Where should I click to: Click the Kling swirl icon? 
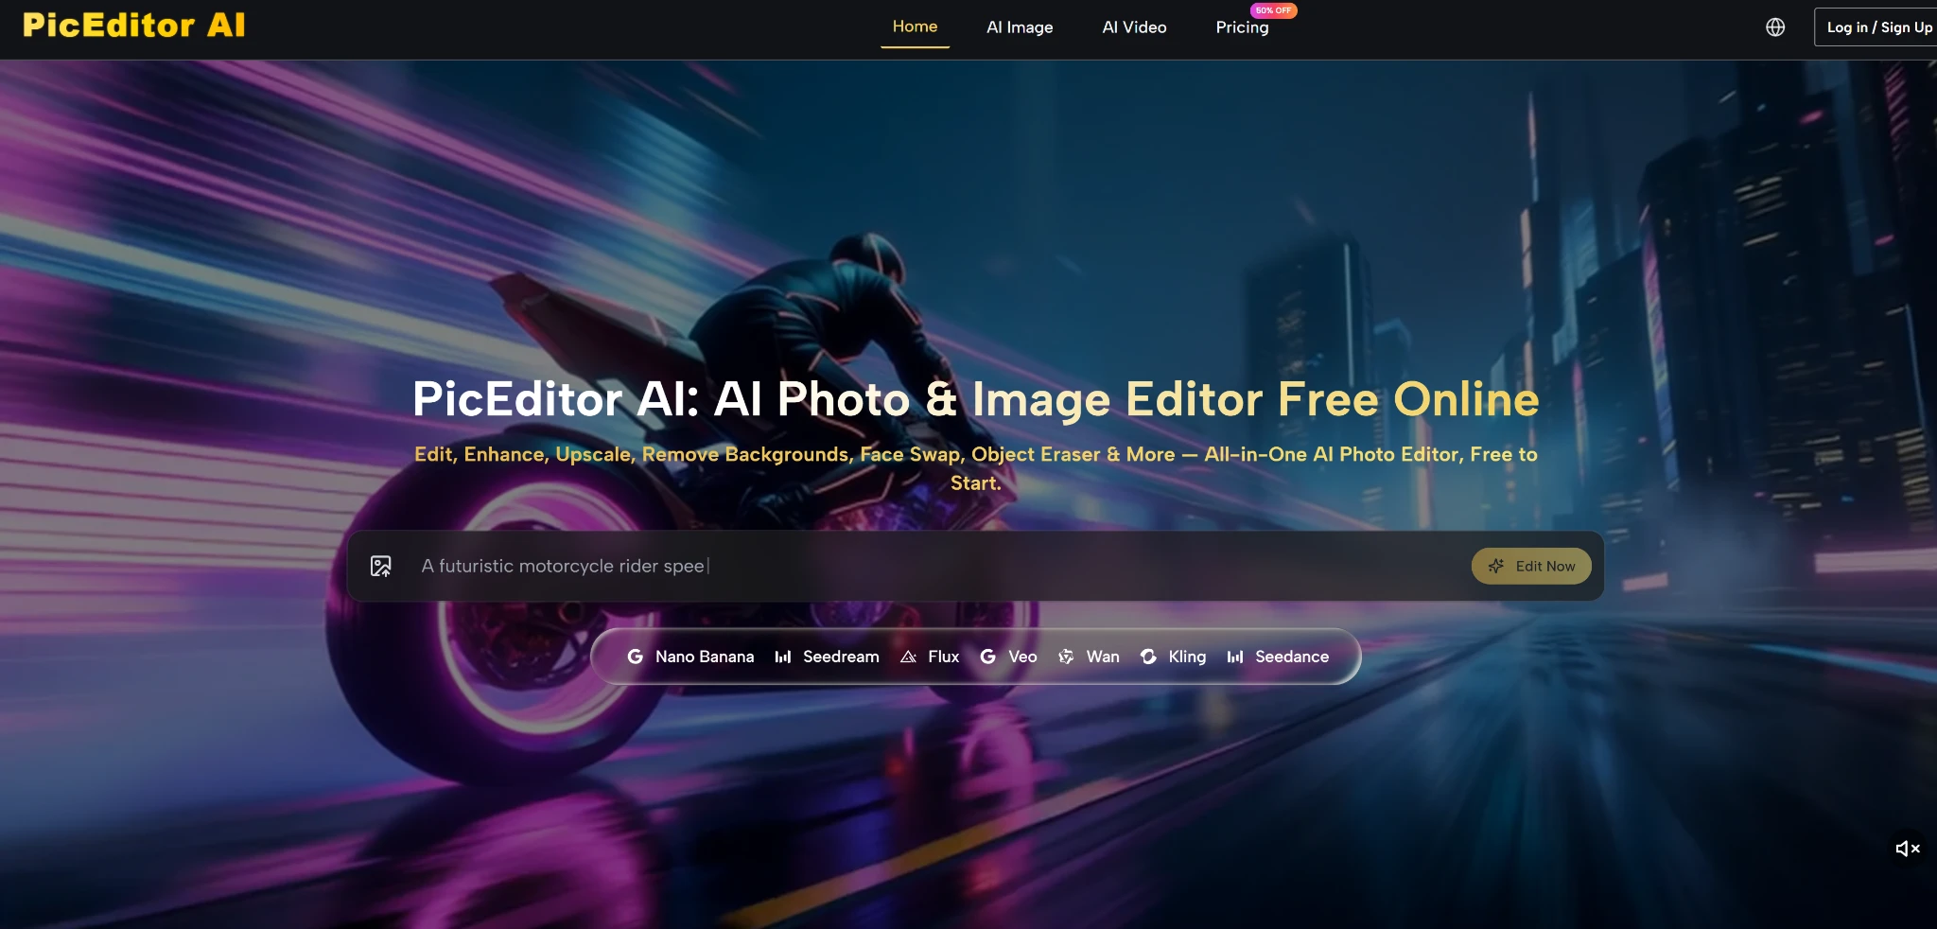point(1148,657)
